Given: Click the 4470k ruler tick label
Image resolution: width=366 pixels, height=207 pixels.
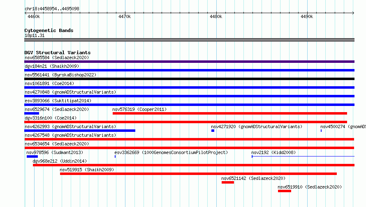Looking at the screenshot, I should 125,16.
